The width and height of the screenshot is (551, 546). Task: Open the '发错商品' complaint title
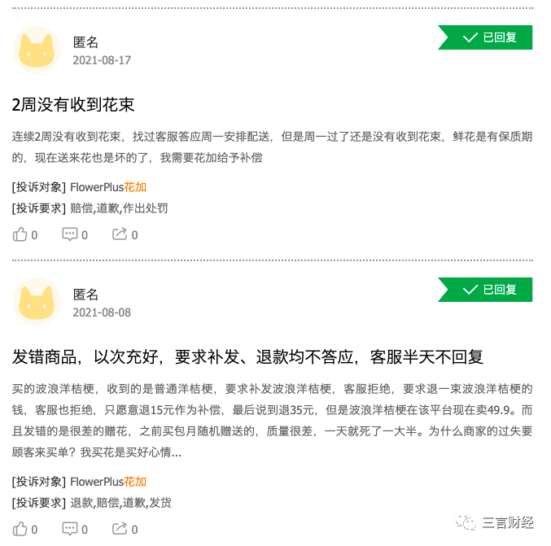click(248, 356)
